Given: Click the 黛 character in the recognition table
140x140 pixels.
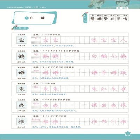Looking at the screenshot, I should click(x=106, y=19).
